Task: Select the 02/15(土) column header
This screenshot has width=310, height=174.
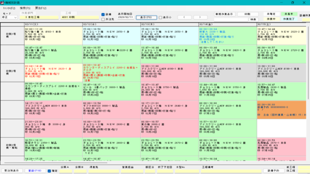Action: tap(282, 24)
